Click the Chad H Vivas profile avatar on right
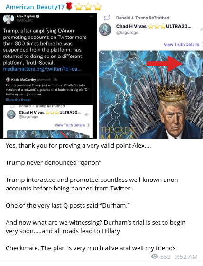The image size is (203, 266). point(105,29)
